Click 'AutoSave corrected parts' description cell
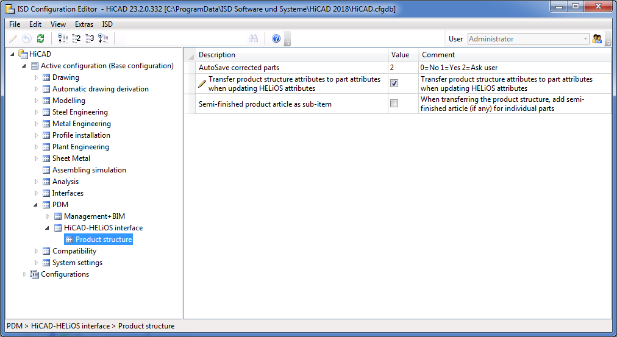Viewport: 617px width, 337px height. pyautogui.click(x=291, y=68)
